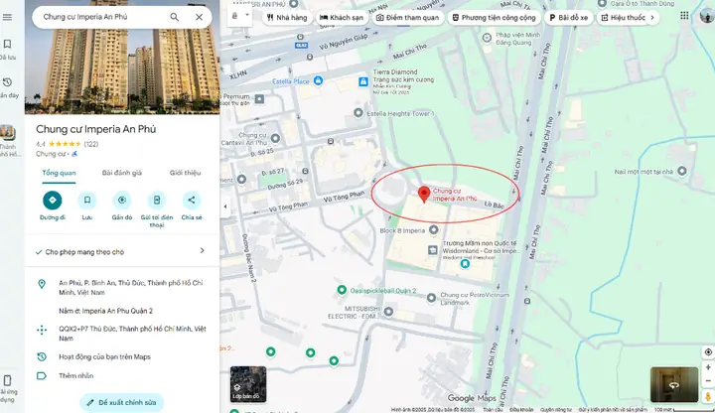Click the Street View Pegman icon

[x=708, y=396]
